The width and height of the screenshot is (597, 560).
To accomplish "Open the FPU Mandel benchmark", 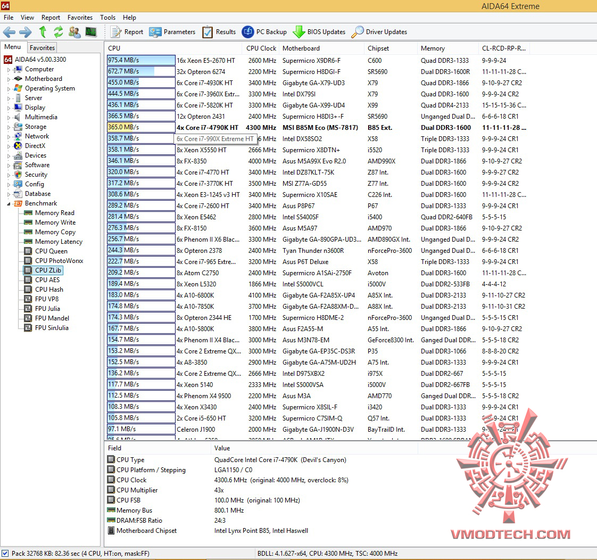I will (x=47, y=318).
